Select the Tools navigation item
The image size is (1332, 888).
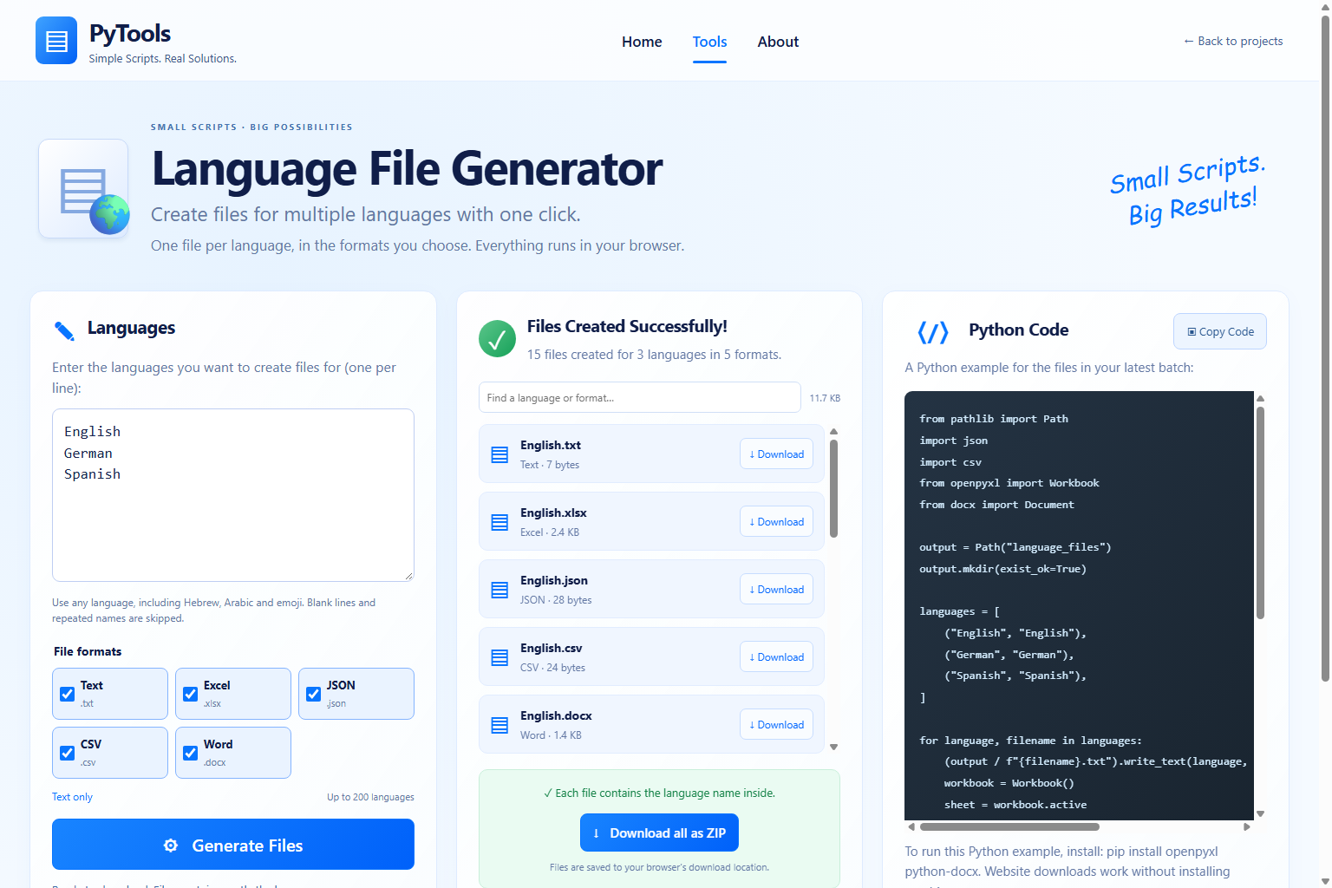(709, 42)
